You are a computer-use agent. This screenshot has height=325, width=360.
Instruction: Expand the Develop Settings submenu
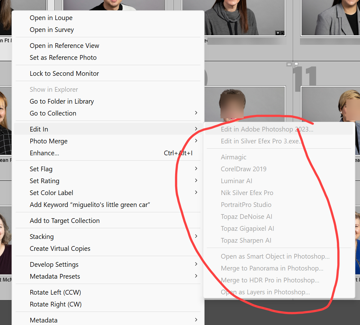tap(54, 264)
